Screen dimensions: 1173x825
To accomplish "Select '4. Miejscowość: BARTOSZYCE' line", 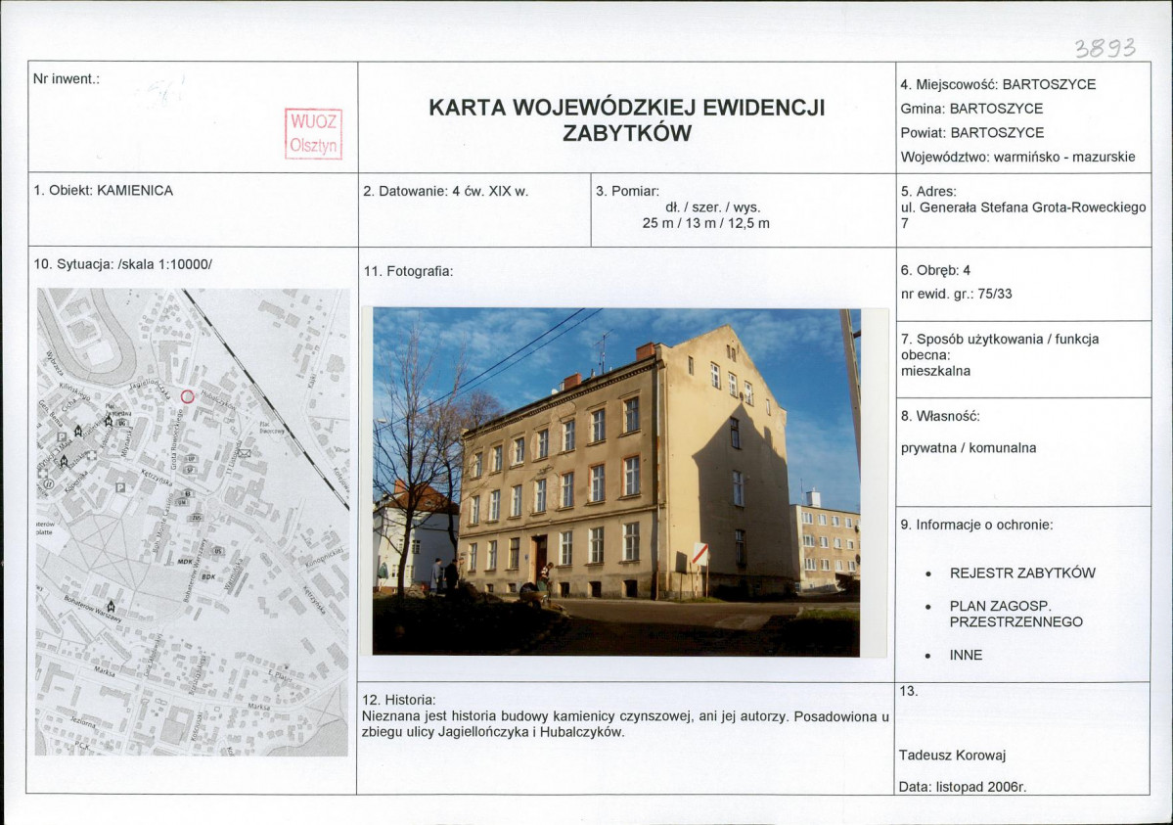I will point(998,84).
